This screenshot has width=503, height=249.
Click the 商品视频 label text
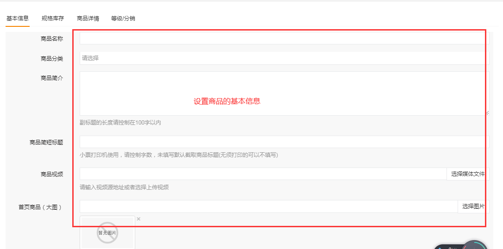(52, 174)
